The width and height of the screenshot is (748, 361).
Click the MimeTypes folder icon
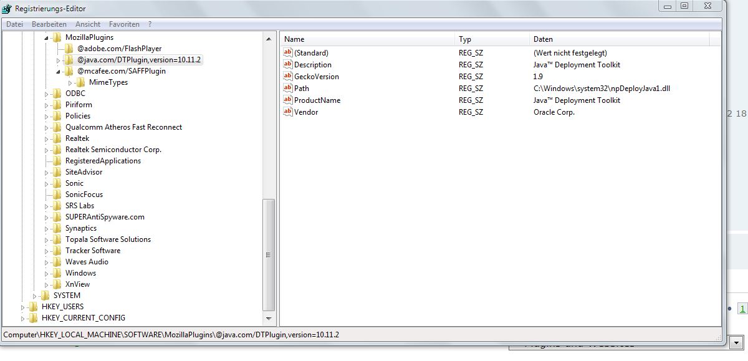[81, 82]
